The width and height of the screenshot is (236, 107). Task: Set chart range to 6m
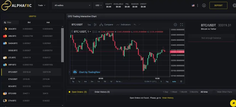(85, 81)
